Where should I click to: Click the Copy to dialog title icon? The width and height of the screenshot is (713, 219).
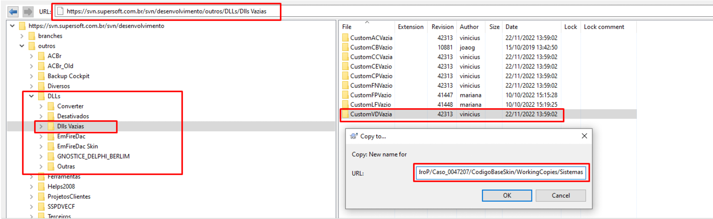point(354,136)
